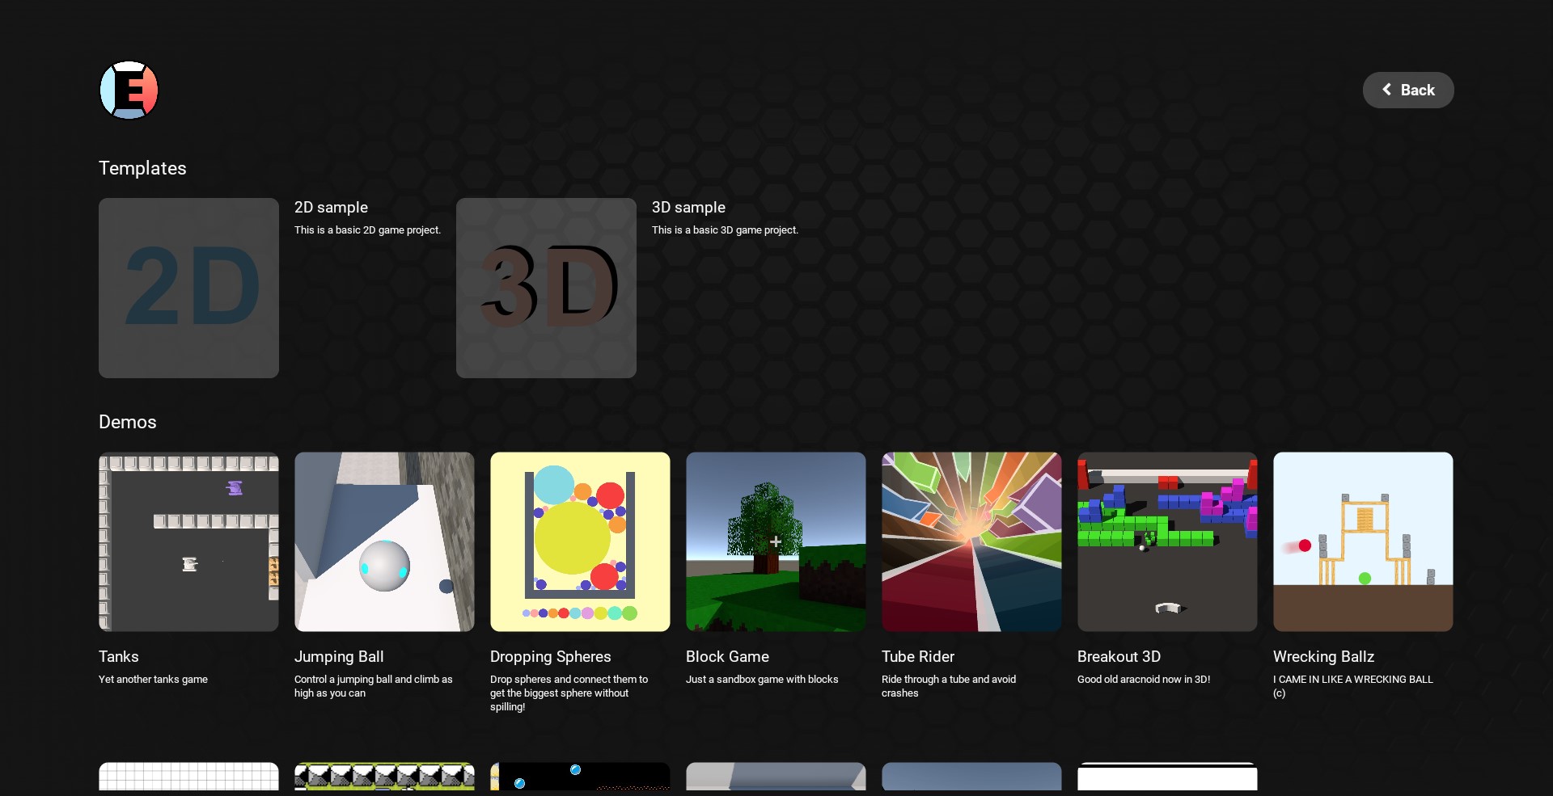1553x796 pixels.
Task: Open the Breakout 3D demo thumbnail
Action: (x=1167, y=541)
